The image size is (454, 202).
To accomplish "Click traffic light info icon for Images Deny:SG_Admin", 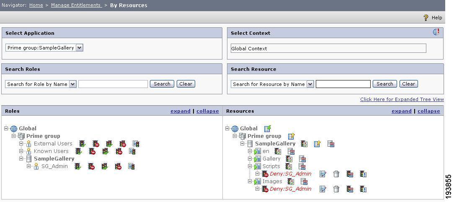I will pyautogui.click(x=363, y=189).
